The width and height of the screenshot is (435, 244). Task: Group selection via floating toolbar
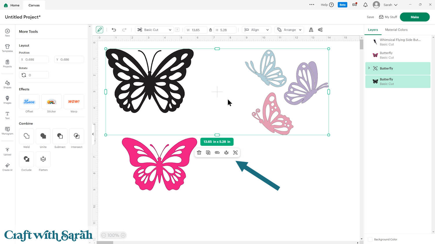click(235, 152)
